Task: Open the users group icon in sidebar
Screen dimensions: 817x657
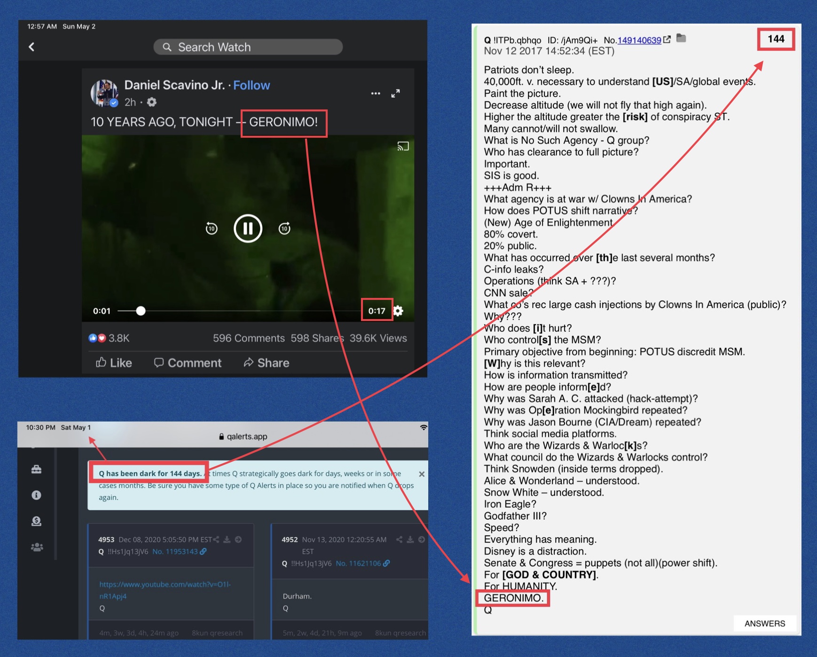Action: pyautogui.click(x=37, y=547)
